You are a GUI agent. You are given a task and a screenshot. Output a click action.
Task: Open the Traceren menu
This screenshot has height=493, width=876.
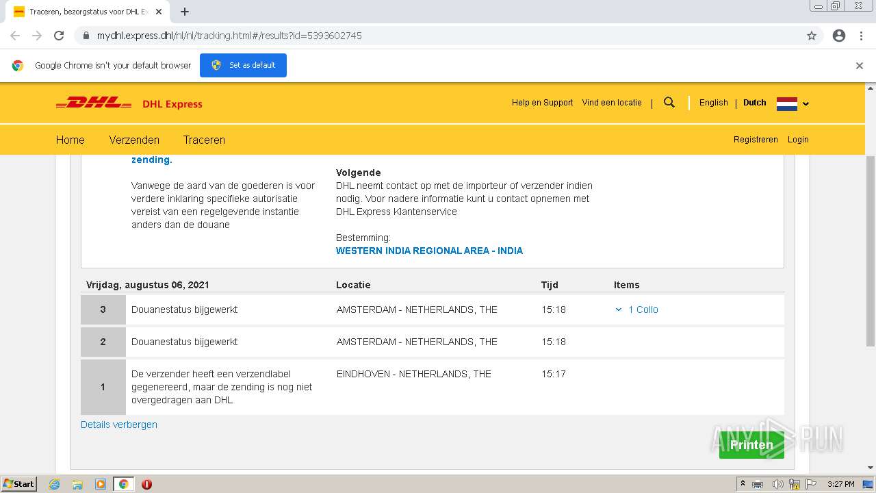tap(204, 140)
